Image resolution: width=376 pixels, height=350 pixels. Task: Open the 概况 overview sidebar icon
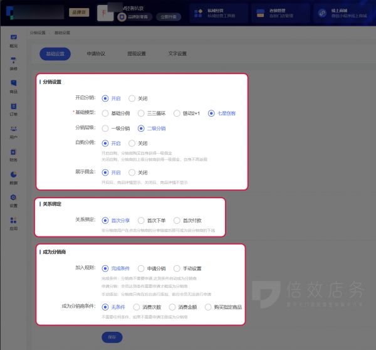click(13, 41)
